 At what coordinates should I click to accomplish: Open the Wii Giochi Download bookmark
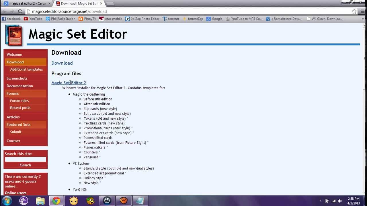[x=324, y=19]
